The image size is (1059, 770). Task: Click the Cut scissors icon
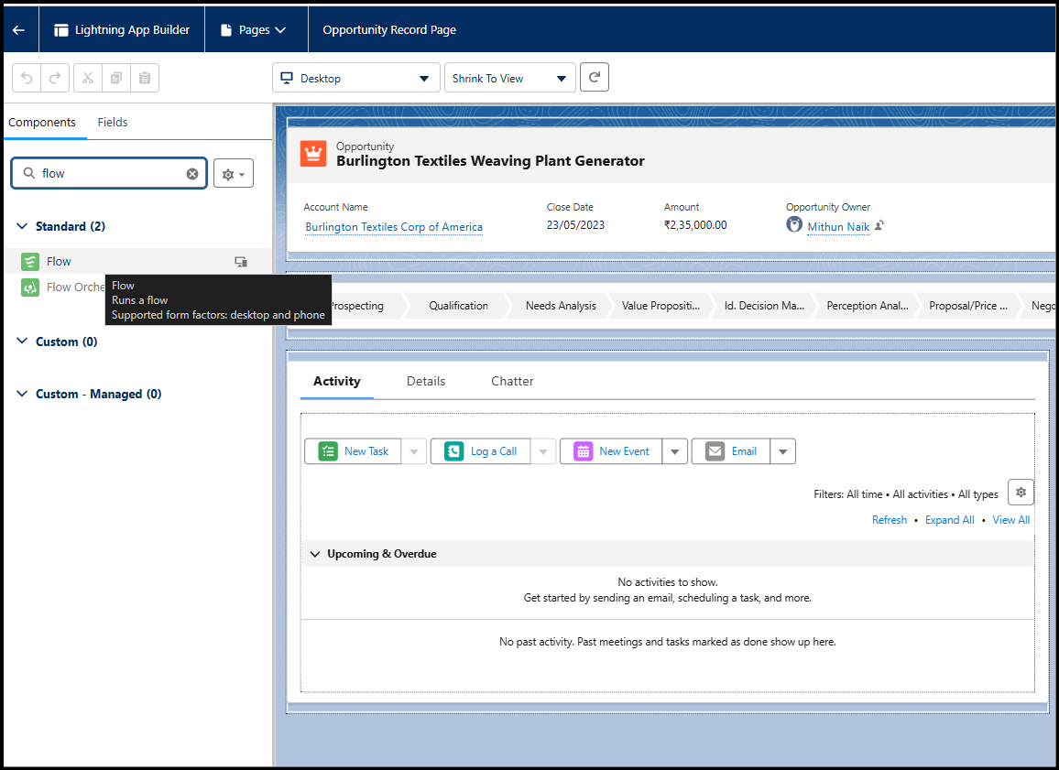coord(88,78)
